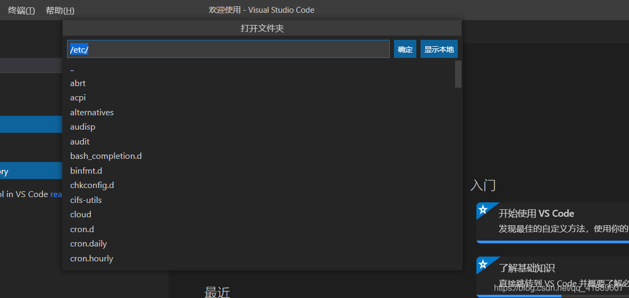Click the 显示本地 button
This screenshot has width=629, height=298.
point(439,49)
